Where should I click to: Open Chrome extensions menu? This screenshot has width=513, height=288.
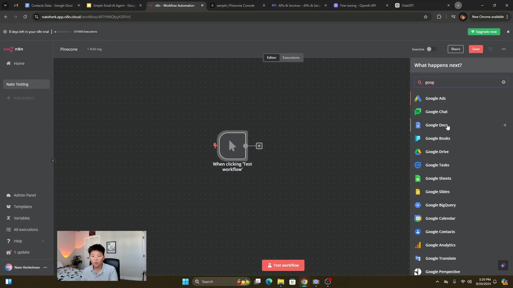[x=439, y=17]
